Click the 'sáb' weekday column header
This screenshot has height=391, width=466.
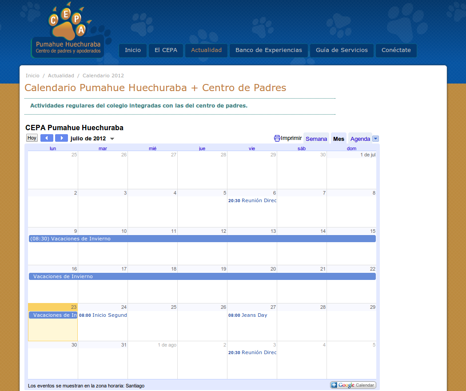pyautogui.click(x=302, y=148)
